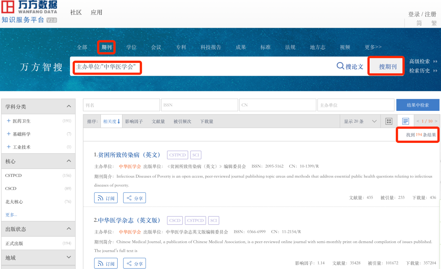Screen dimensions: 441x269
Task: Sort results by 文献量
Action: pyautogui.click(x=158, y=121)
